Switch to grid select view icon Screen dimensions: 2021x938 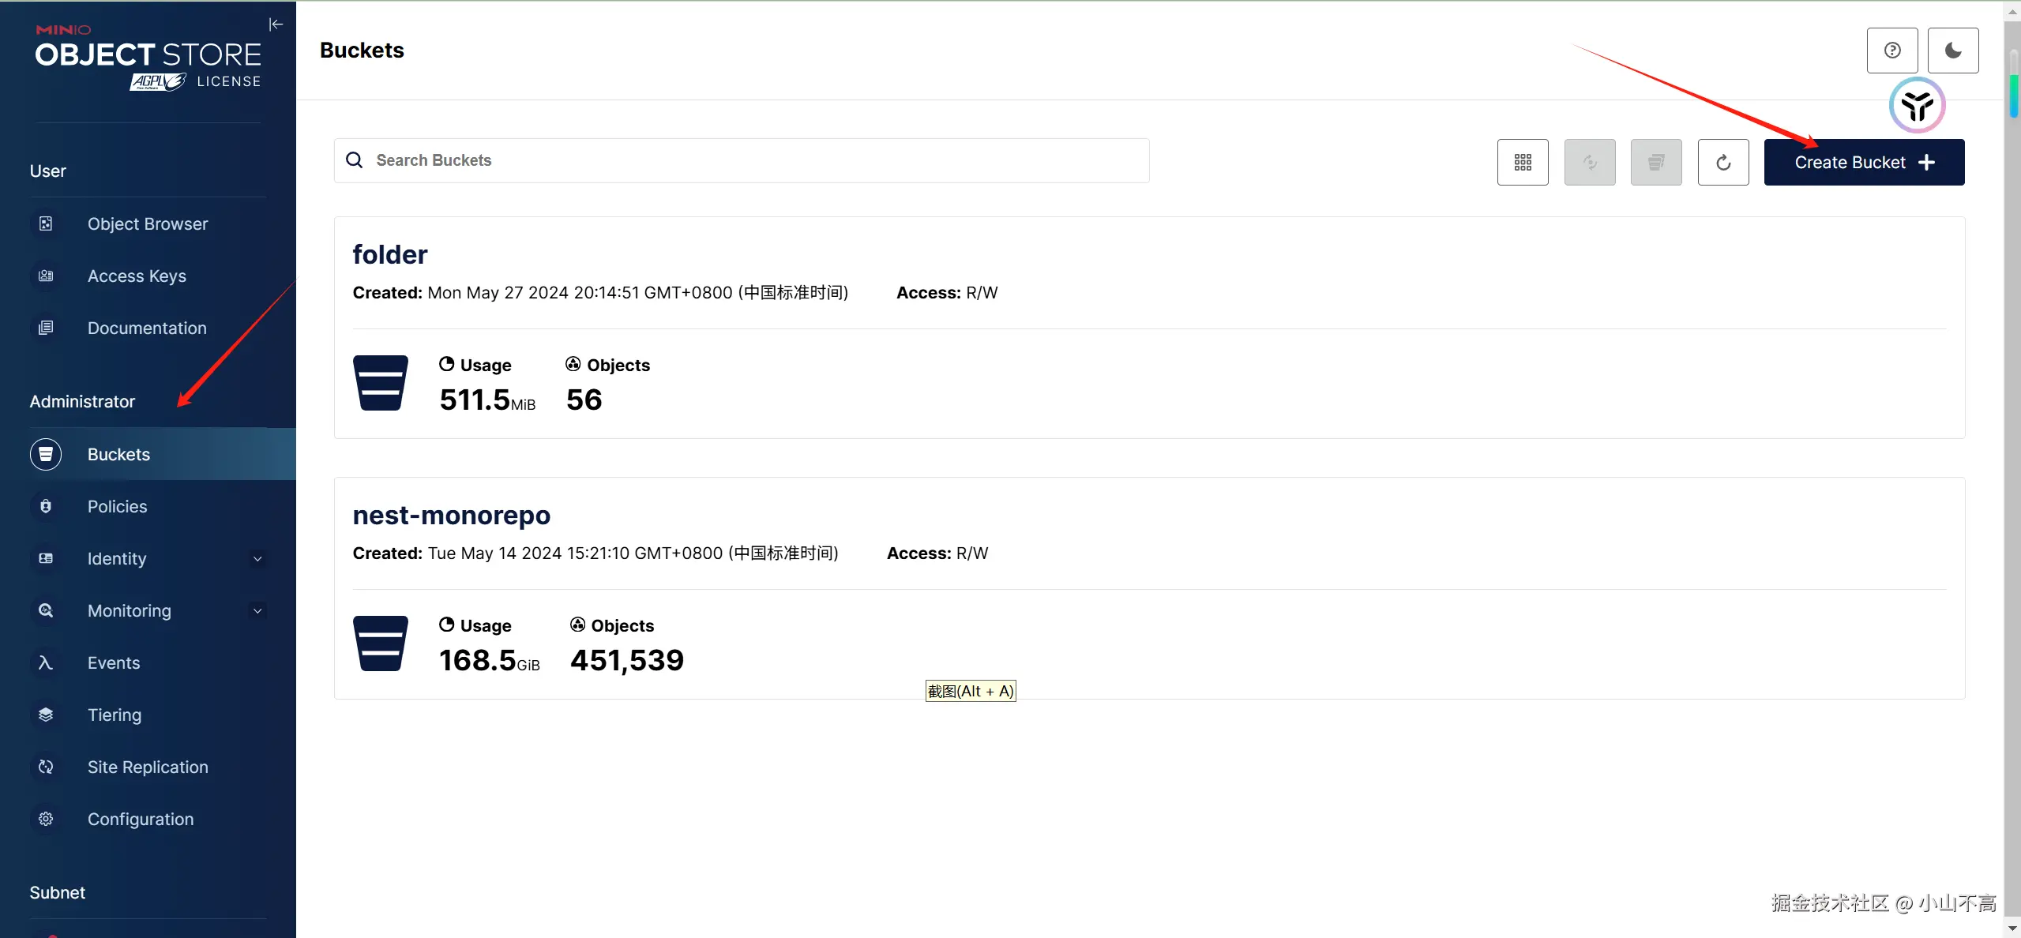pyautogui.click(x=1523, y=163)
